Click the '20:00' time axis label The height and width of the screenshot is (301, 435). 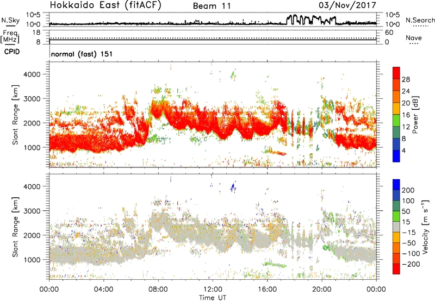322,289
